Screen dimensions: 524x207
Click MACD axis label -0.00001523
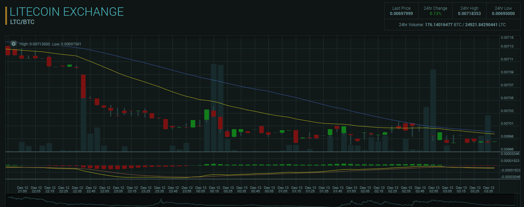tap(510, 170)
